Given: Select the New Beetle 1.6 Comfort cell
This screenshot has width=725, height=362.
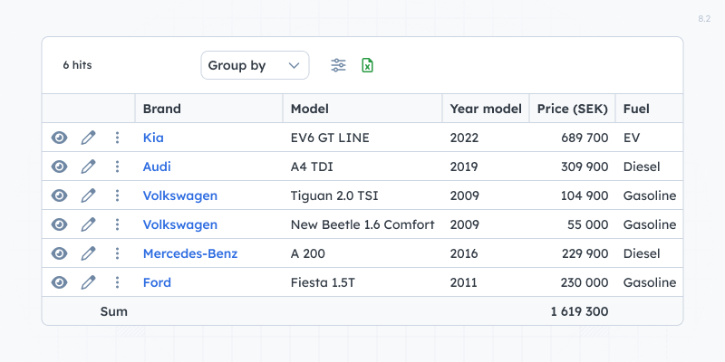Looking at the screenshot, I should coord(362,224).
